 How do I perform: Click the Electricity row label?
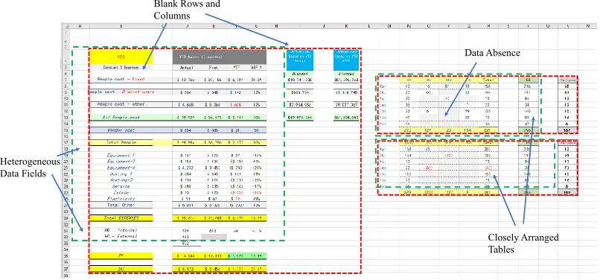(x=121, y=199)
